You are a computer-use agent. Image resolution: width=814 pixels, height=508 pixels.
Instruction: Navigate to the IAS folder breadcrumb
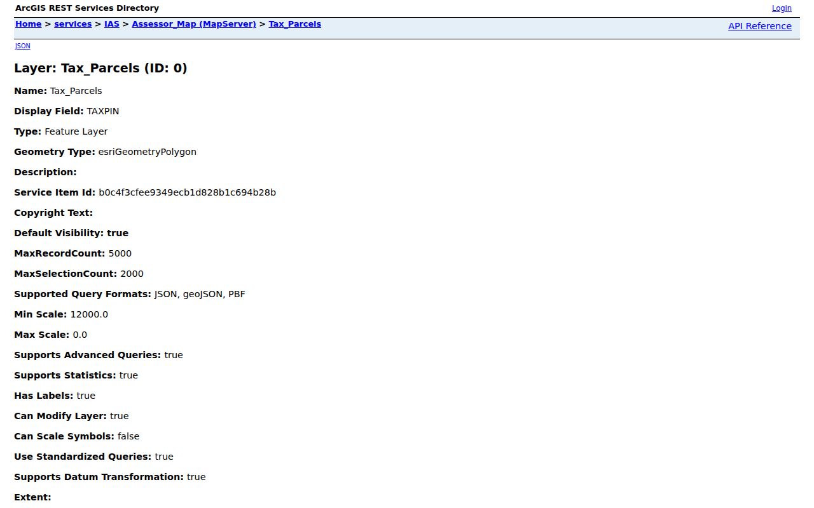[x=112, y=24]
